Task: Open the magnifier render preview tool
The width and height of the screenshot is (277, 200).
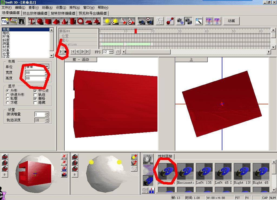Action: (x=199, y=21)
